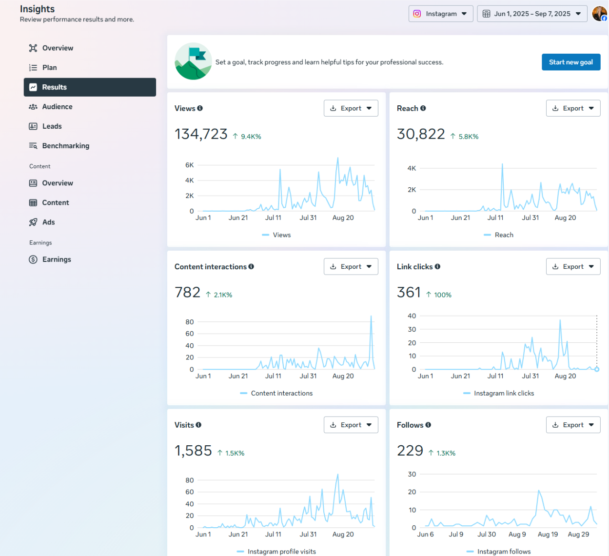
Task: Open the Instagram platform selector dropdown
Action: tap(440, 14)
